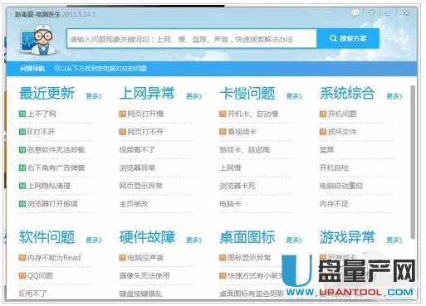Open the 系统综合 category heading
Image resolution: width=426 pixels, height=306 pixels.
(347, 93)
